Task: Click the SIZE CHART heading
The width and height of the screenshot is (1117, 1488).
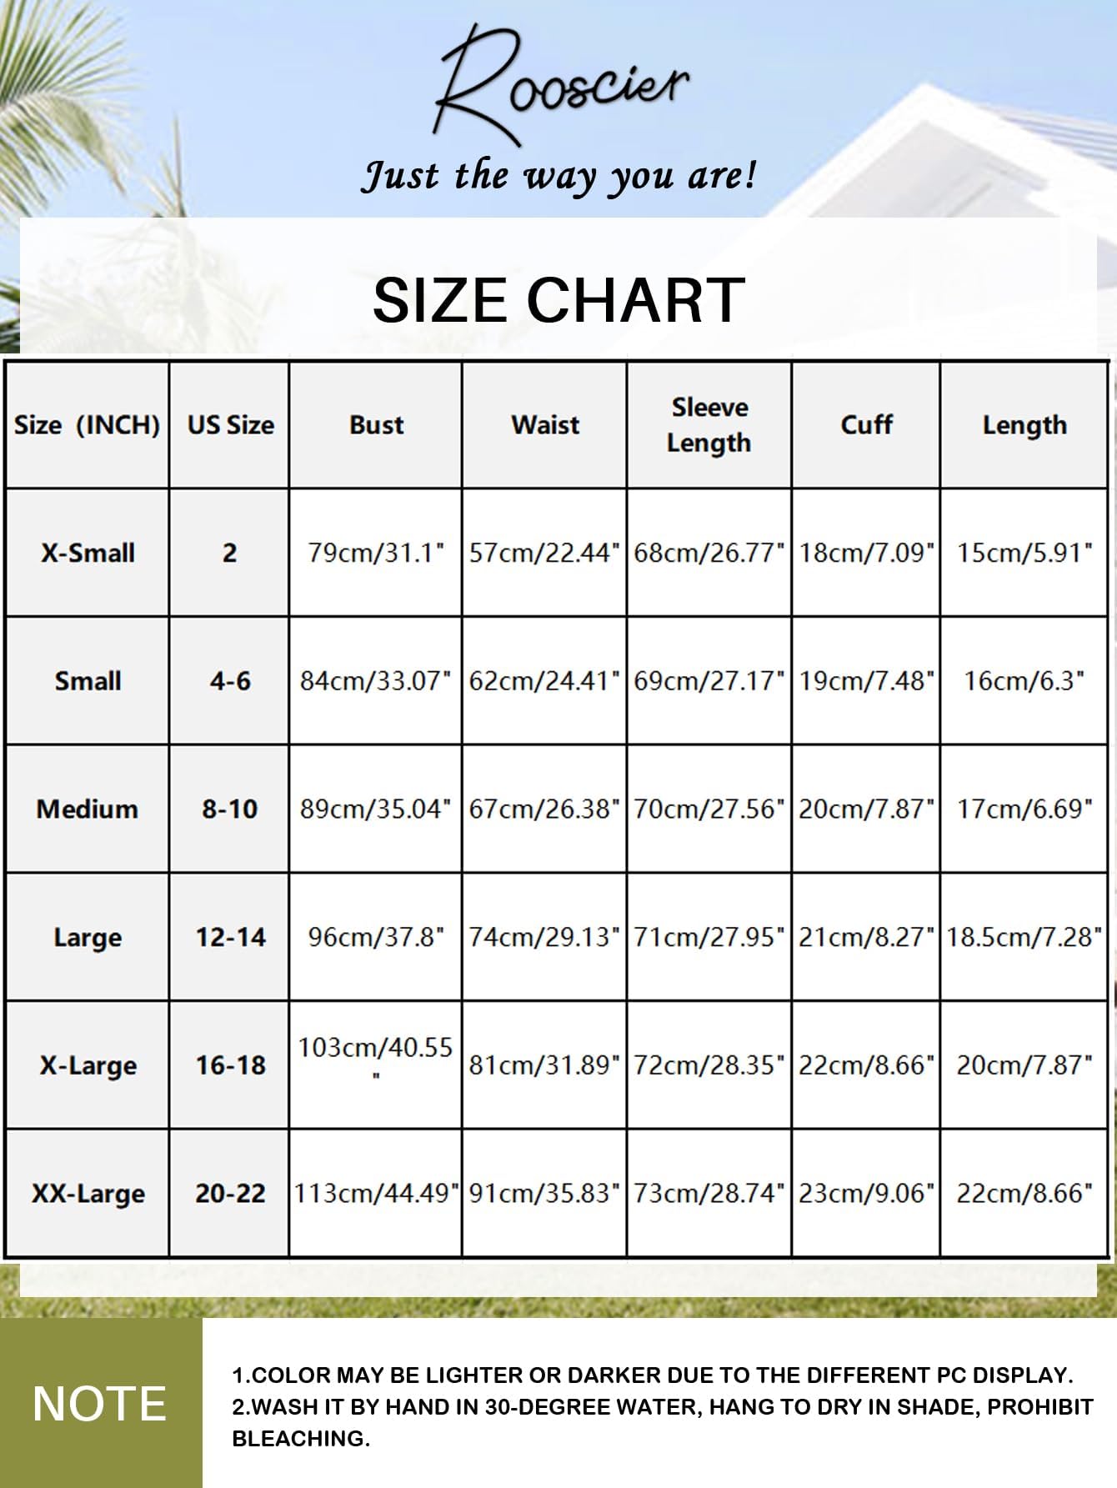Action: (558, 300)
